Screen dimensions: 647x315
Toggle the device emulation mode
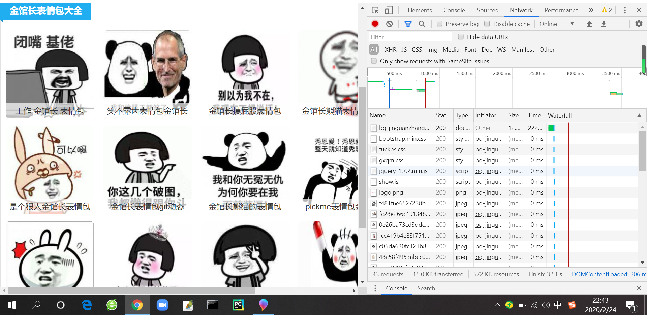389,10
